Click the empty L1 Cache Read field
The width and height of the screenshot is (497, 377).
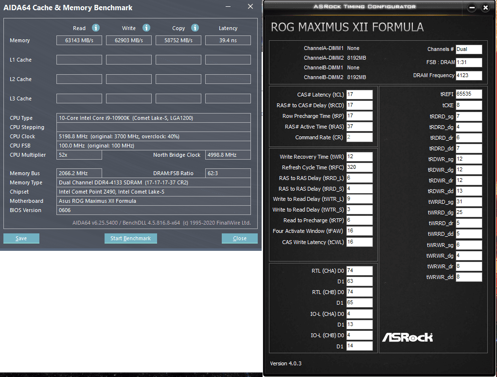(x=79, y=60)
